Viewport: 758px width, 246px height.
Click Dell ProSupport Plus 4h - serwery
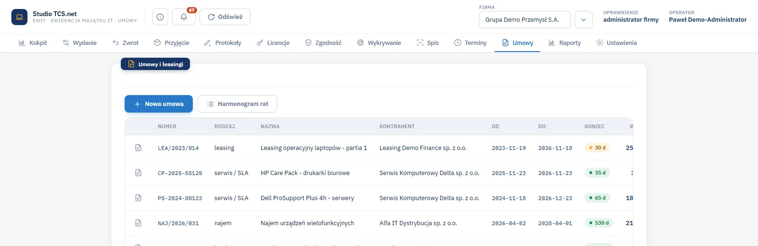[x=307, y=198]
